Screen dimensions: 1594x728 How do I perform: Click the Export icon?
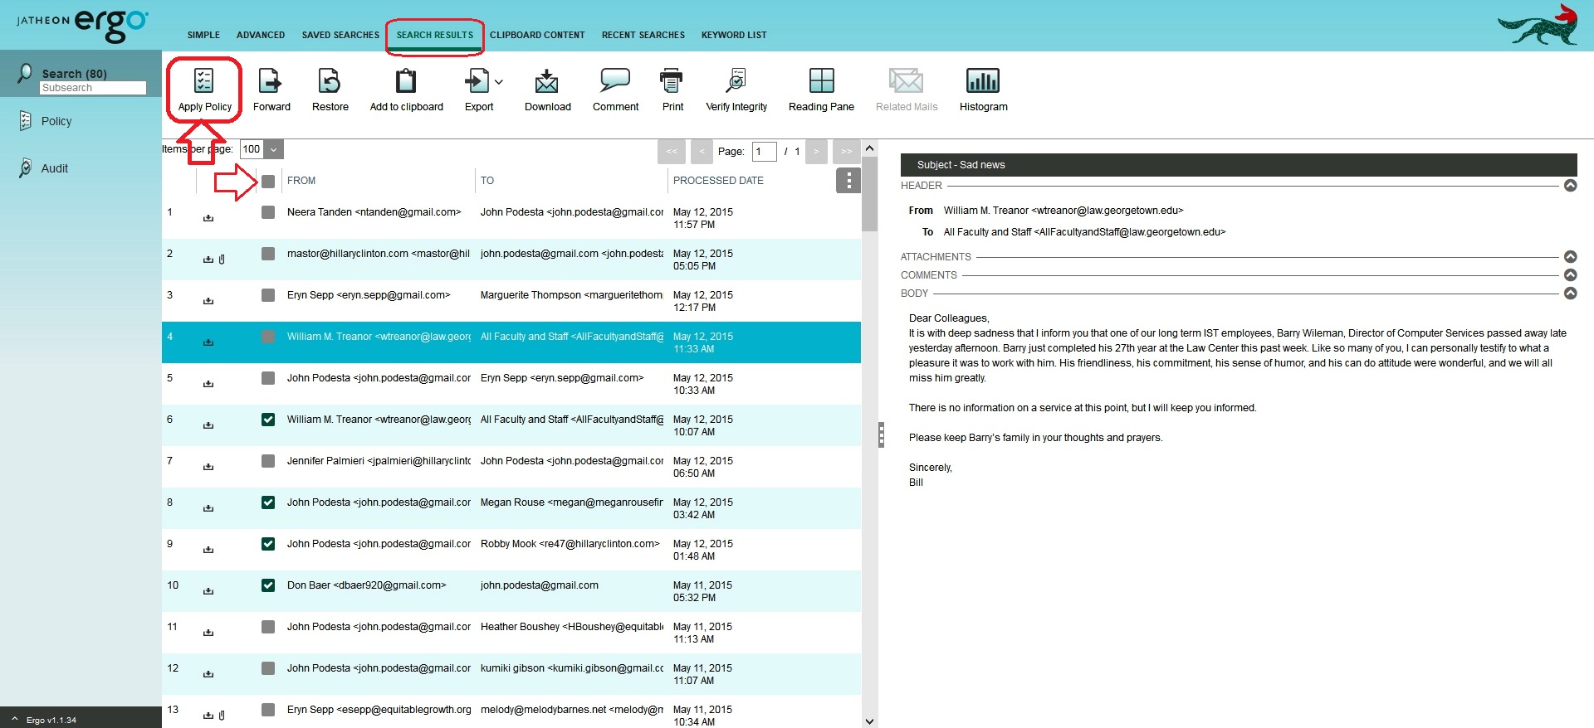tap(477, 80)
